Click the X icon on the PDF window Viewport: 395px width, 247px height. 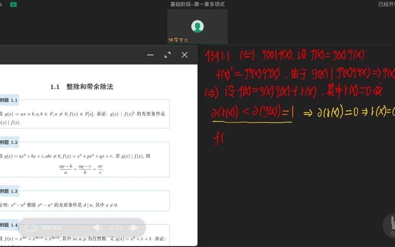click(184, 55)
